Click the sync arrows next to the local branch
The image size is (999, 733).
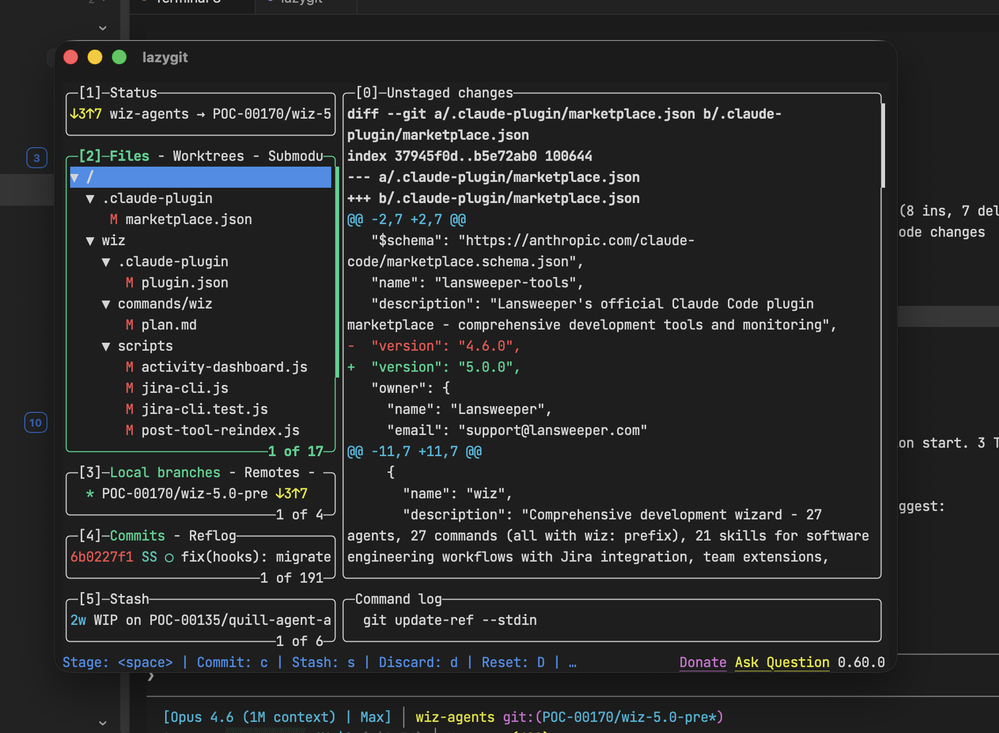[x=291, y=494]
